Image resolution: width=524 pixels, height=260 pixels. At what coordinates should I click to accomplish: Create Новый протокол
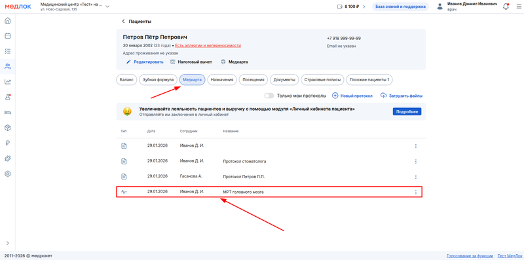pos(352,96)
